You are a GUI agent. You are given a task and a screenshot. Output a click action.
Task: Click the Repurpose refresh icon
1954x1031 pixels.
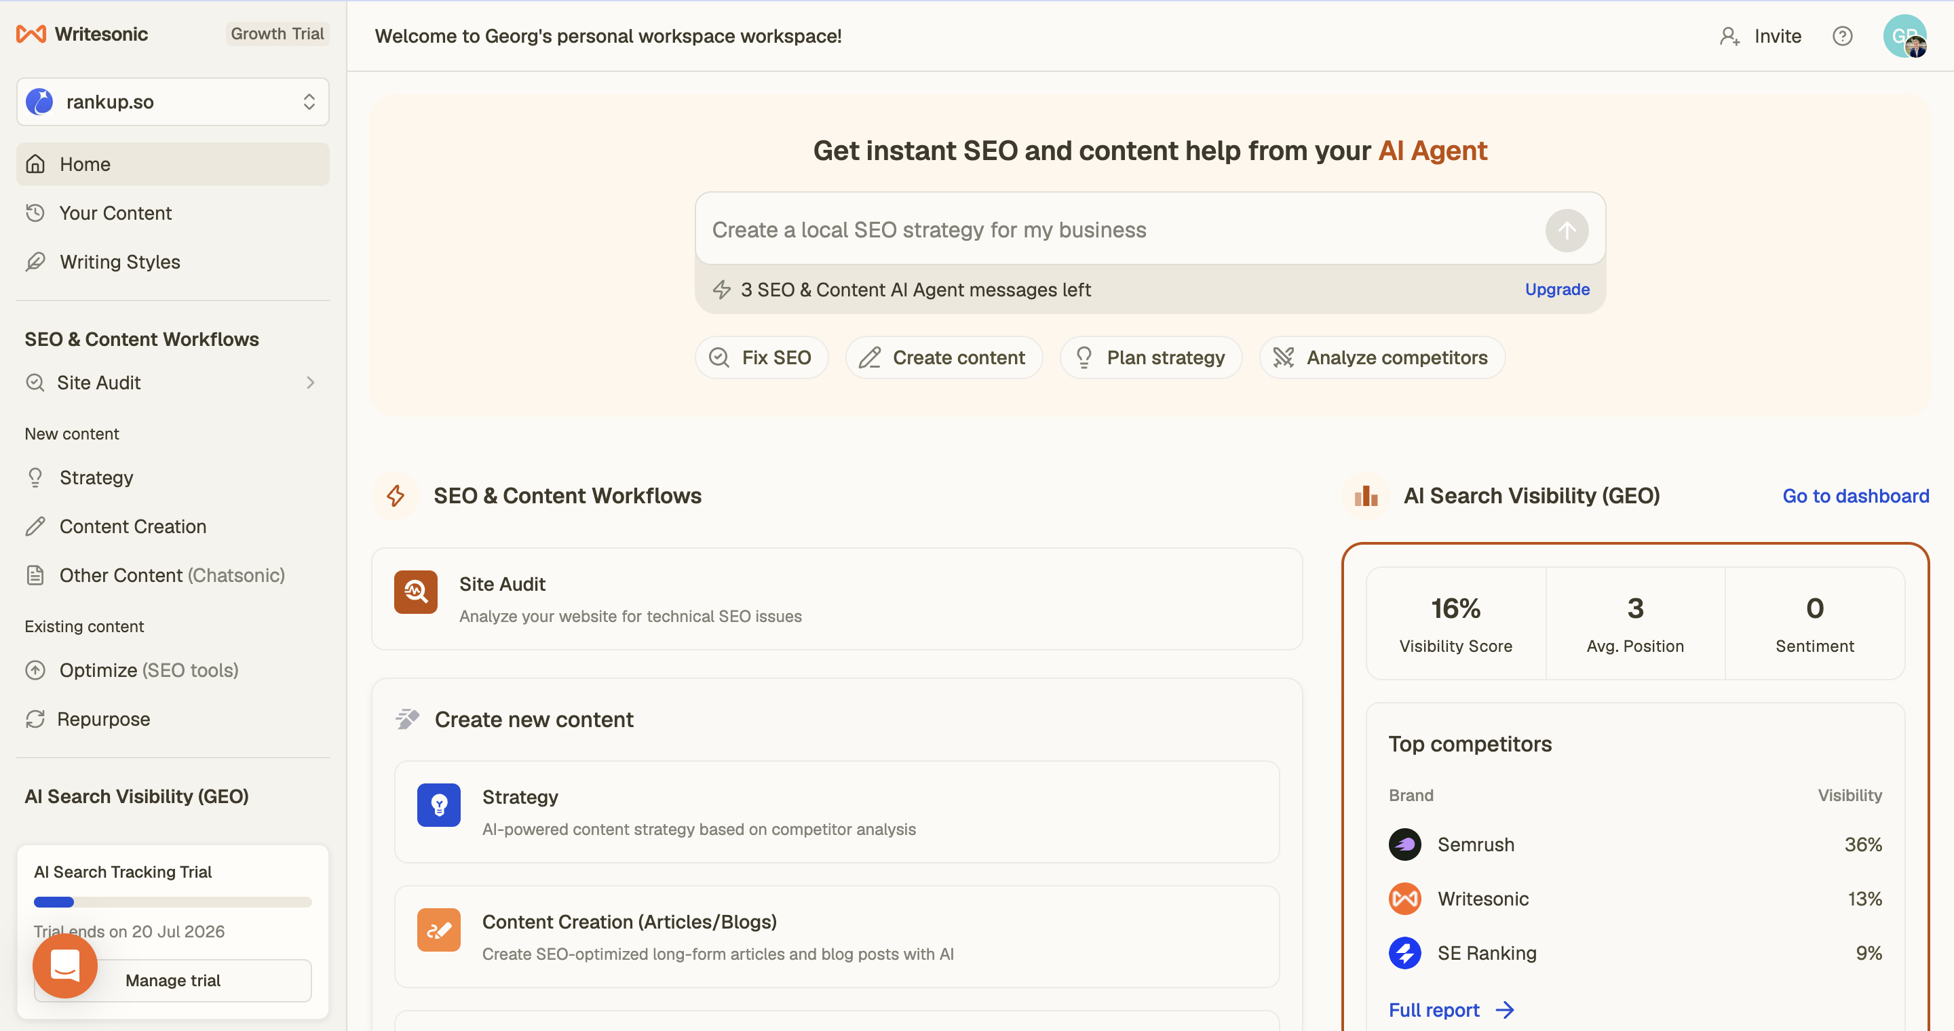[35, 719]
